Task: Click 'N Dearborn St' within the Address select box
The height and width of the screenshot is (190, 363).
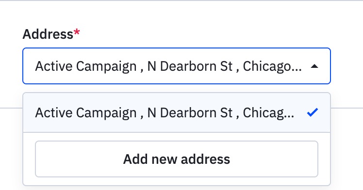Action: tap(190, 66)
